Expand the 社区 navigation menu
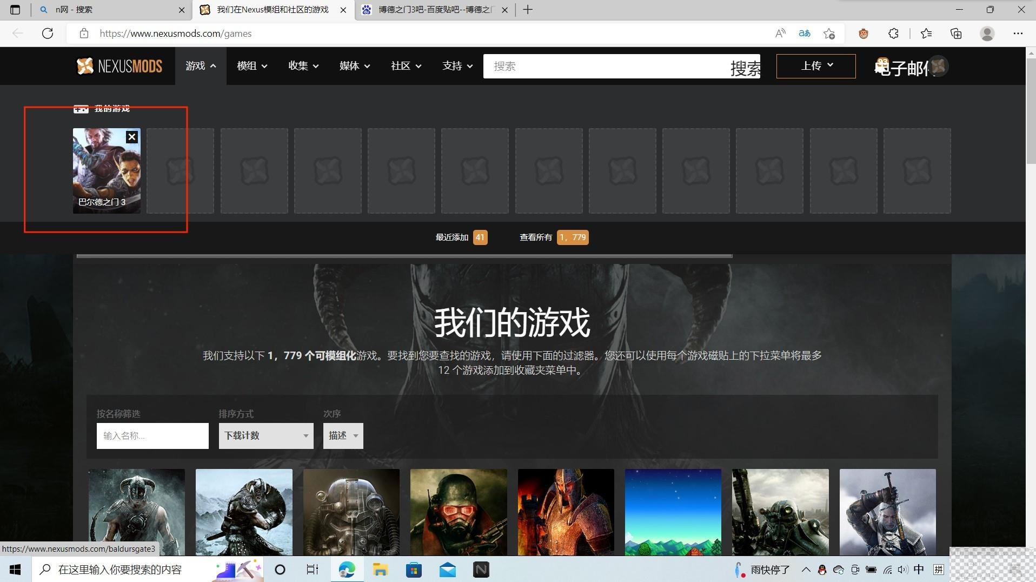 (x=406, y=66)
